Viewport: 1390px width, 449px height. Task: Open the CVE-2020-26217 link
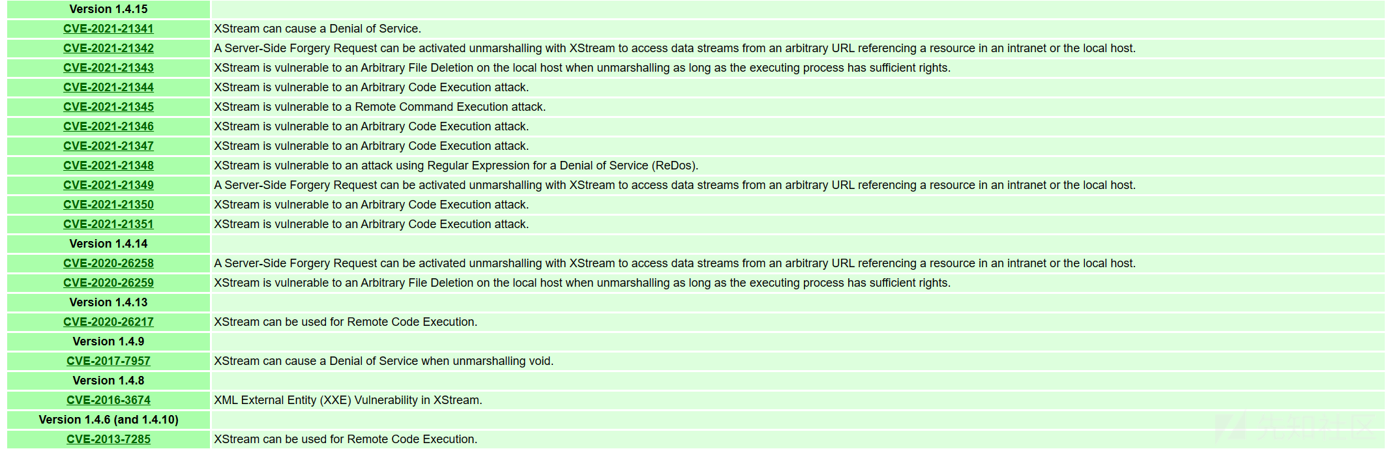click(x=108, y=322)
